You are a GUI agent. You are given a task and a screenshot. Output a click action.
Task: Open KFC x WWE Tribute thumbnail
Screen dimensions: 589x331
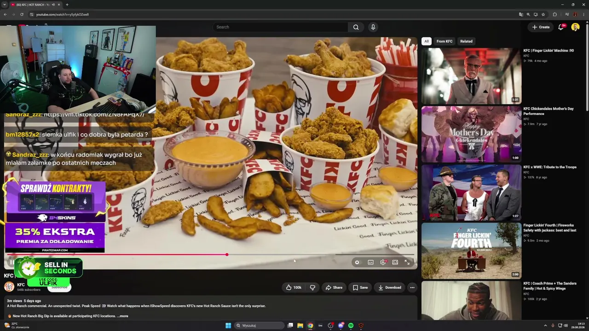[471, 192]
